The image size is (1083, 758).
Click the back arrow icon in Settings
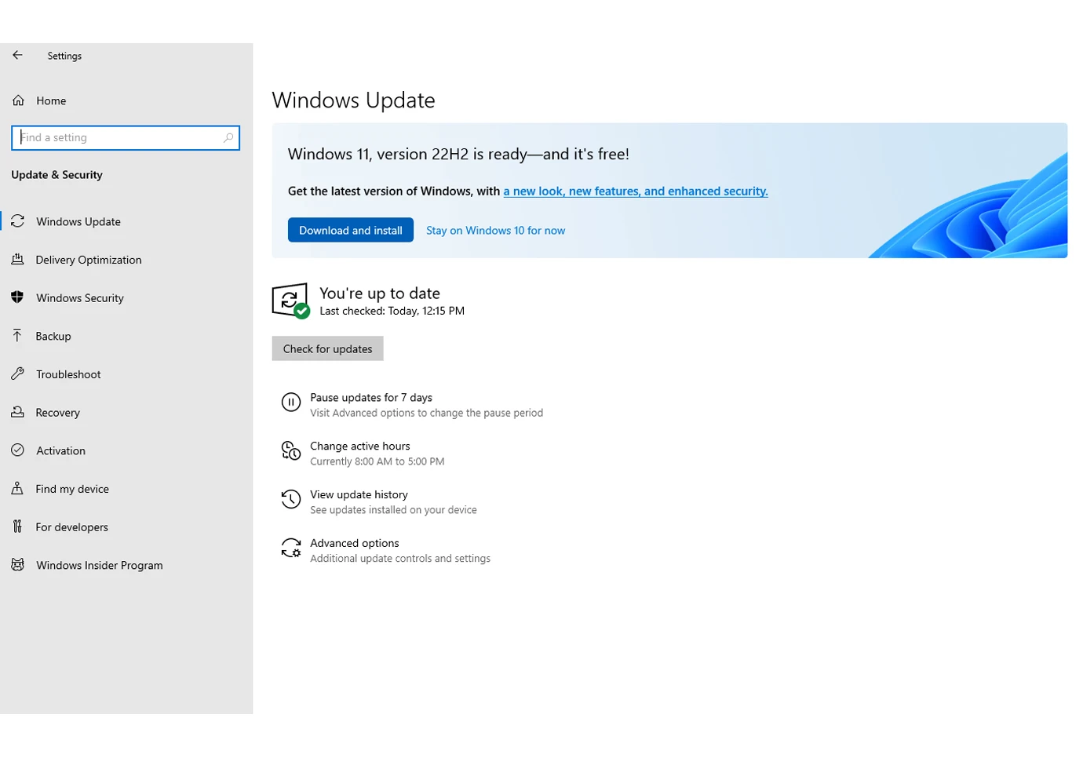click(17, 55)
